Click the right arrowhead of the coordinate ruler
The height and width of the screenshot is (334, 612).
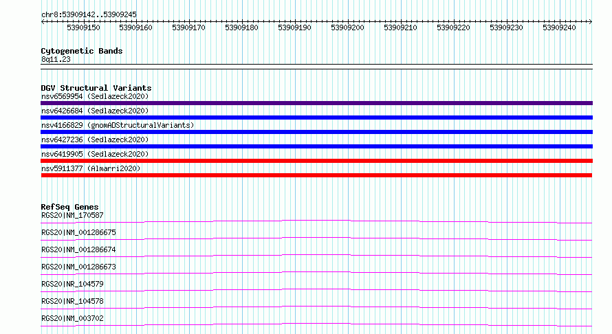pos(591,21)
